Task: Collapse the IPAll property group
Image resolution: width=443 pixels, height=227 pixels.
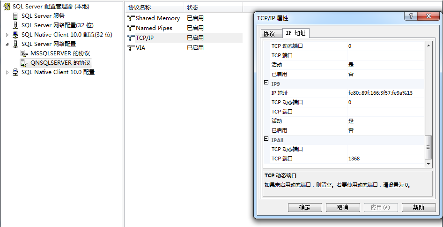Action: [266, 139]
